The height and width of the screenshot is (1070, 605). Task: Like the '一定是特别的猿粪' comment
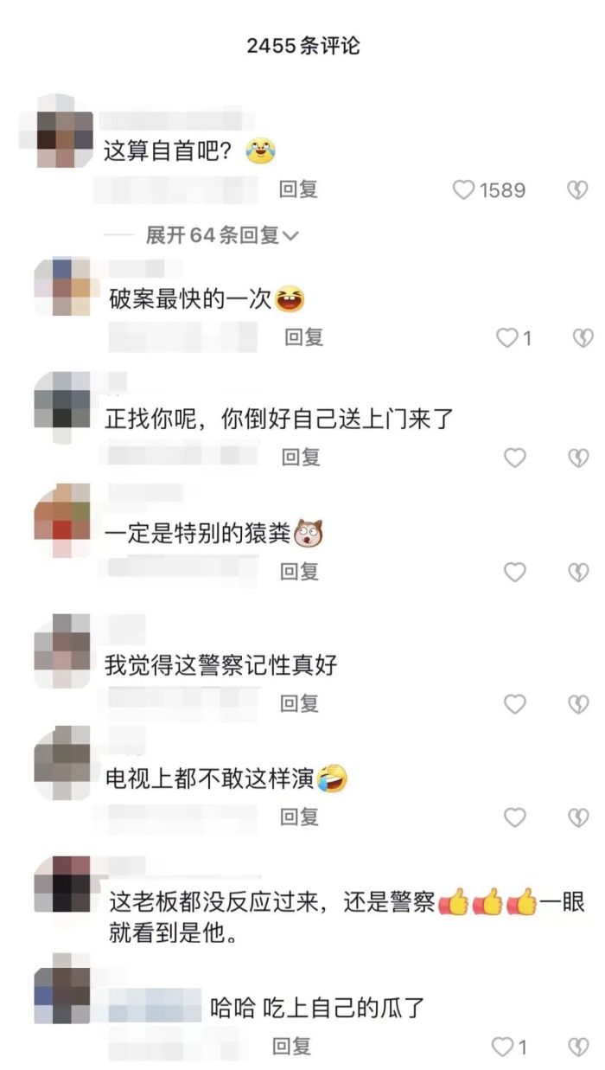coord(515,572)
